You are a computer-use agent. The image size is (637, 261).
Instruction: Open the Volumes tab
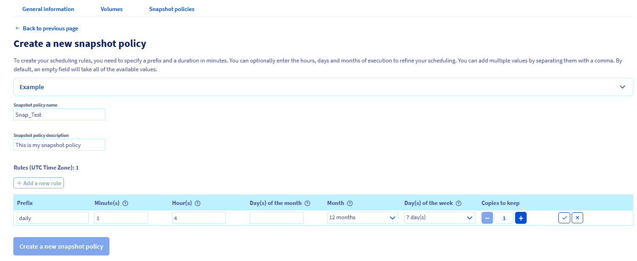112,9
